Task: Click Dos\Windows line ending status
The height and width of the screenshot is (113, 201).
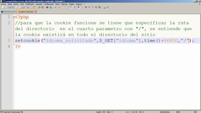Action: pos(165,112)
